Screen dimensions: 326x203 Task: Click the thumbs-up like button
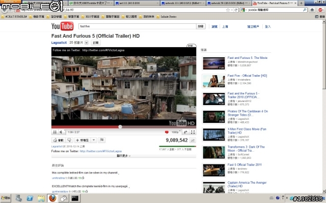(58, 140)
